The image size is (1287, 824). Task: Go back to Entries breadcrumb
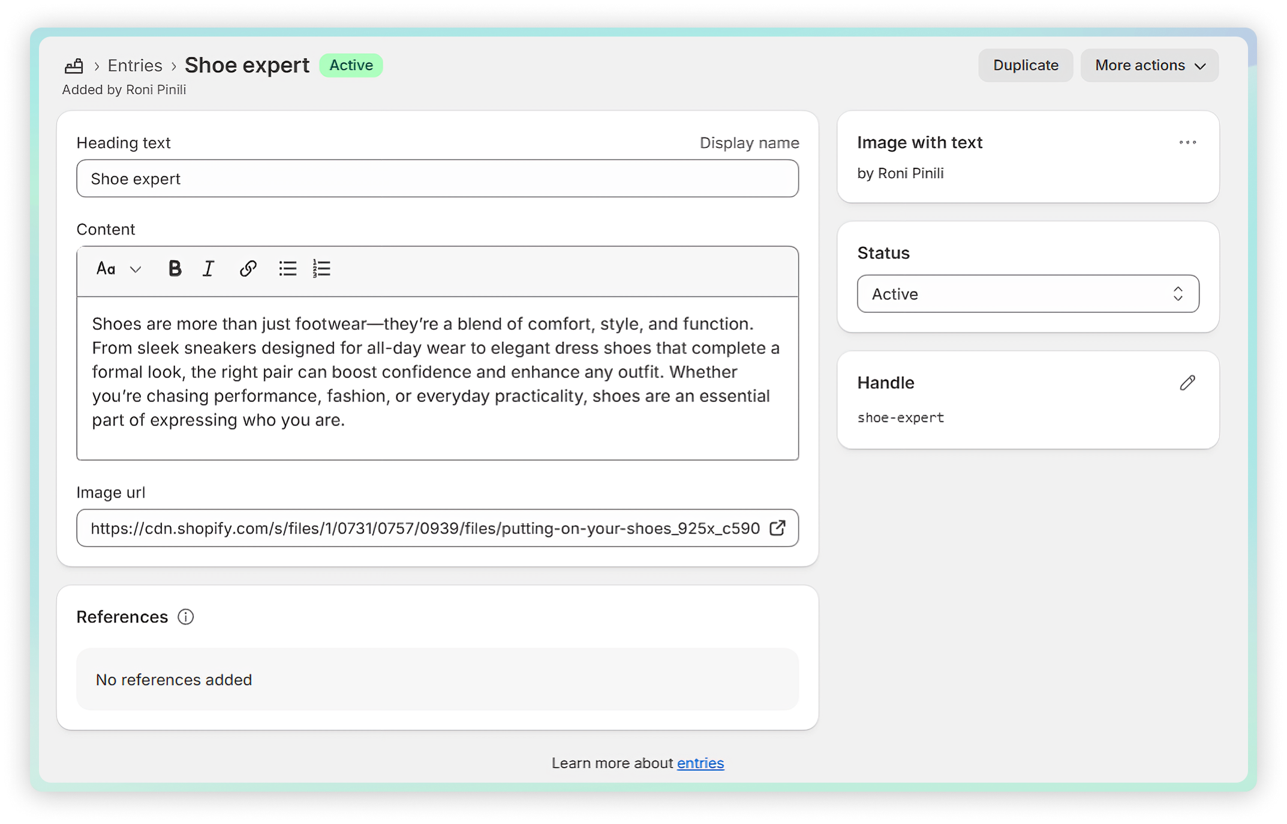135,65
